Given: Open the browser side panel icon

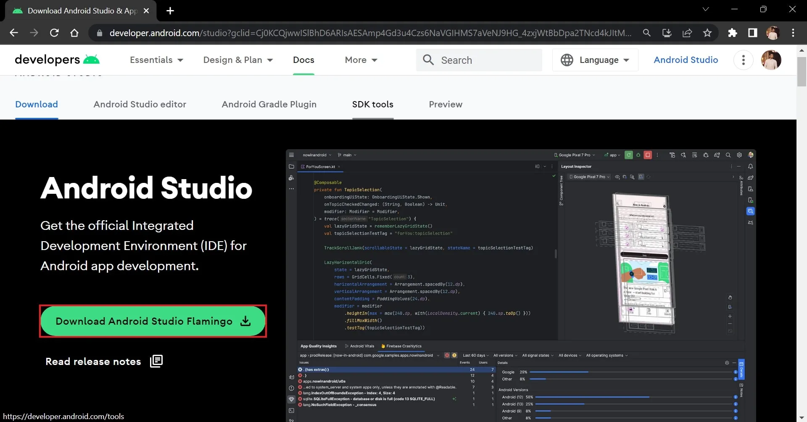Looking at the screenshot, I should (x=753, y=33).
